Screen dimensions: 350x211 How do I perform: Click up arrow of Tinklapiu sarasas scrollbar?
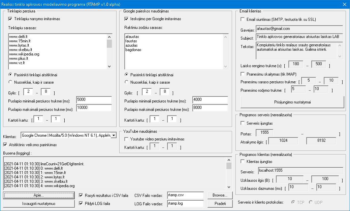pos(109,37)
